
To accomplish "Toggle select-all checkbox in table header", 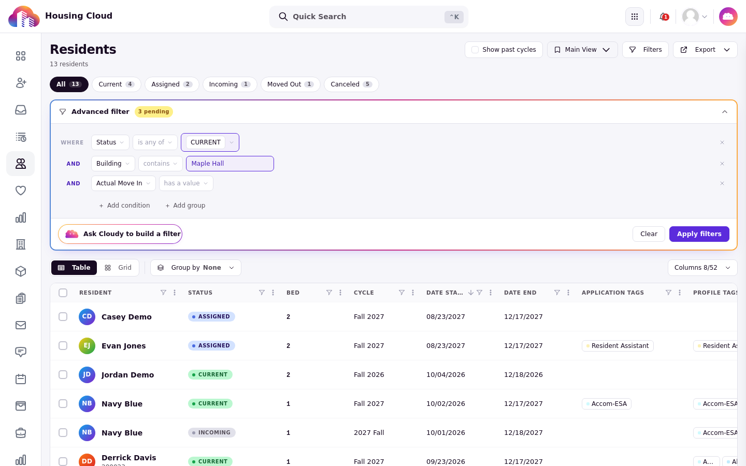I will tap(63, 293).
